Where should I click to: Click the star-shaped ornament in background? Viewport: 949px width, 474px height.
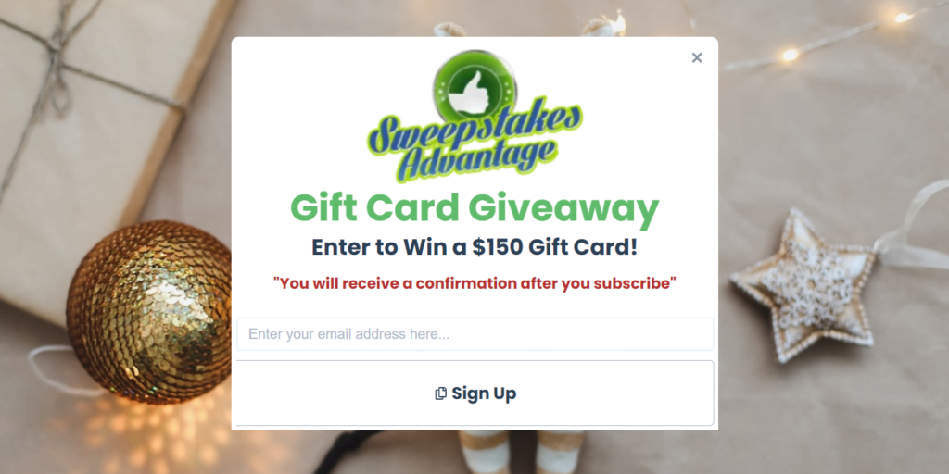click(x=805, y=285)
